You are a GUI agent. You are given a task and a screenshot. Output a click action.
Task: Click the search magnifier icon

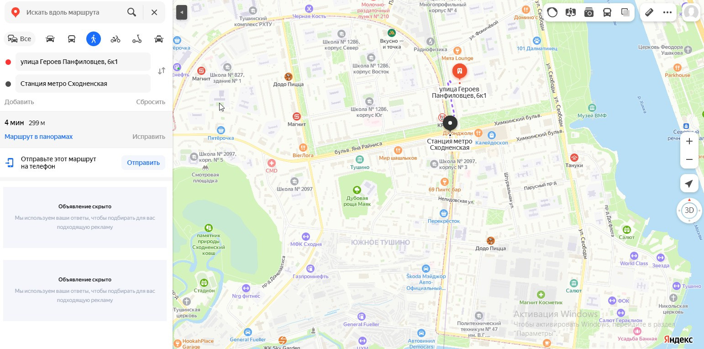[131, 12]
